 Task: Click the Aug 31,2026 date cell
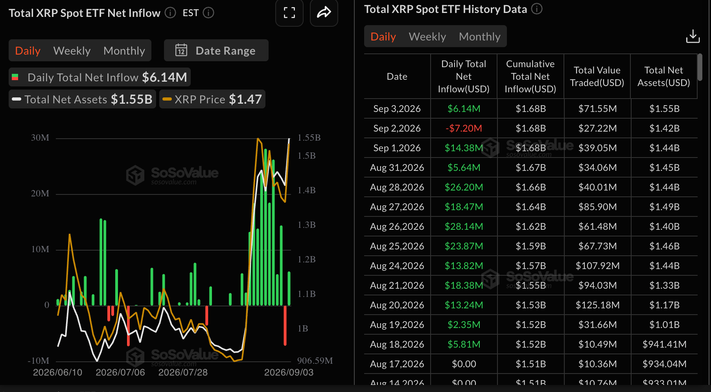click(x=397, y=168)
